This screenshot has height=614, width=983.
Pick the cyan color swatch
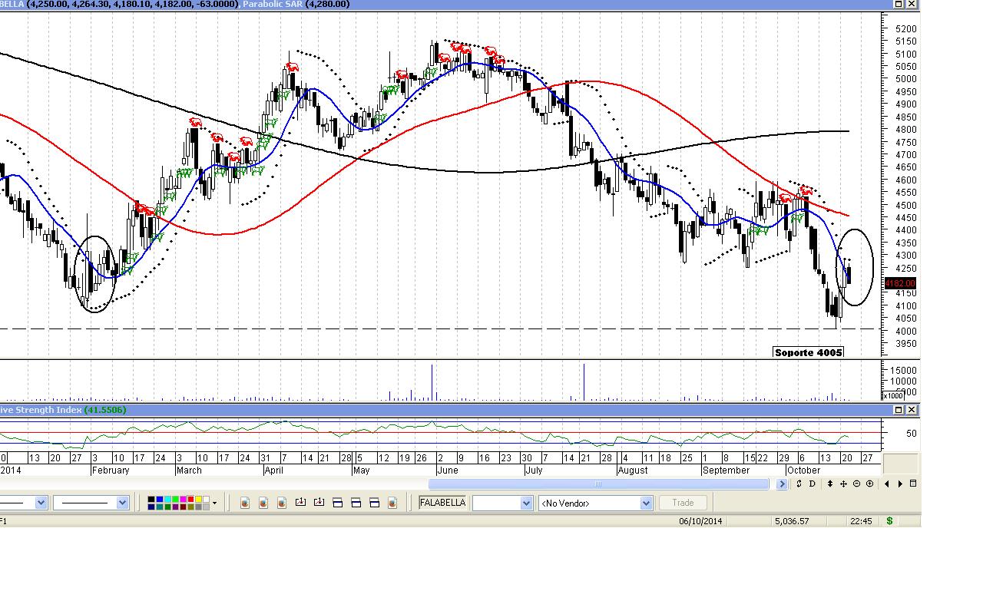coord(167,500)
